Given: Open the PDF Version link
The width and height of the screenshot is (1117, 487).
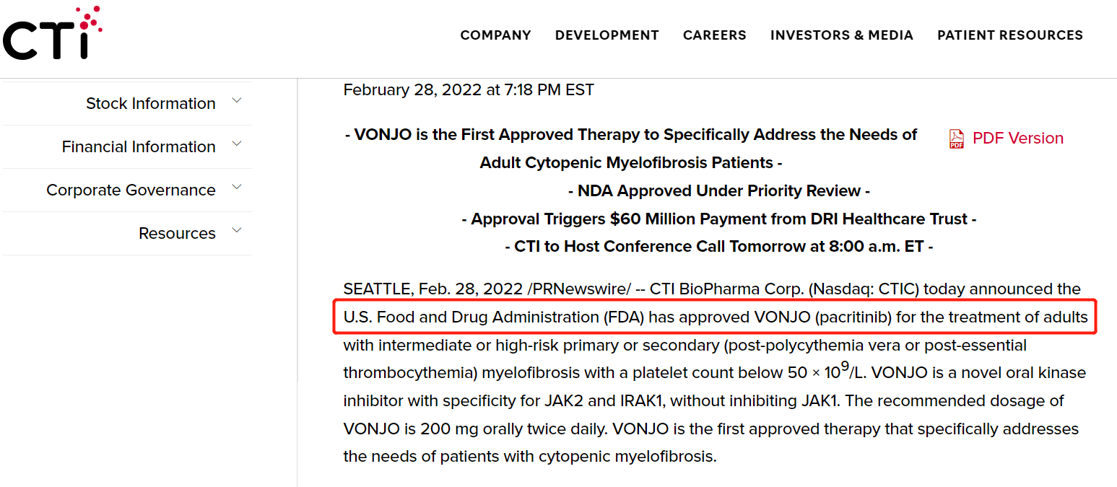Looking at the screenshot, I should point(1017,139).
